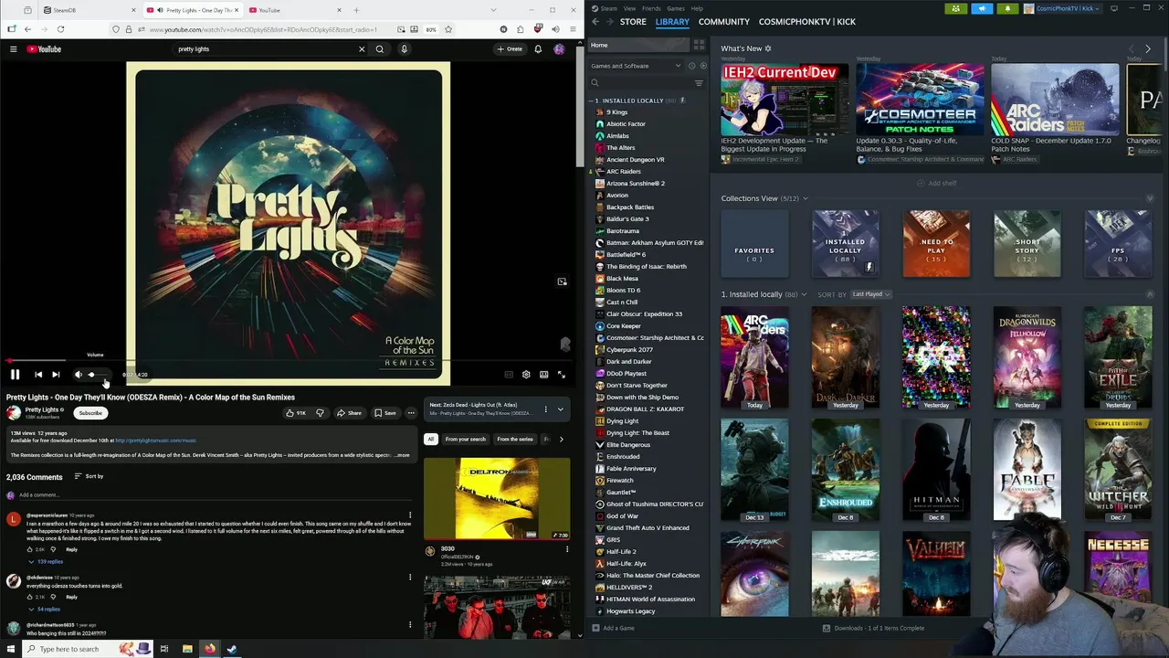Clear the YouTube search box text
1169x658 pixels.
click(x=362, y=49)
